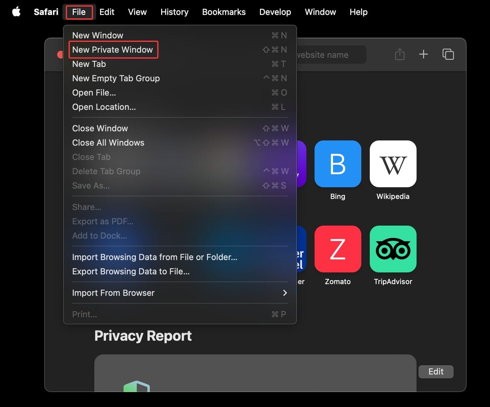This screenshot has height=407, width=490.
Task: Click the Share toolbar icon
Action: click(x=400, y=54)
